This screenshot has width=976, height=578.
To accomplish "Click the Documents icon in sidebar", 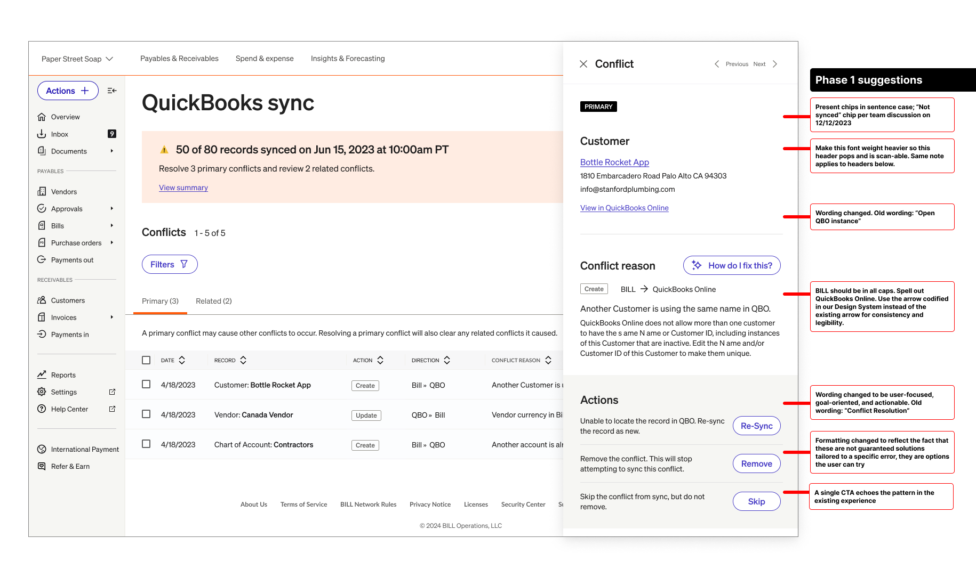I will point(42,151).
